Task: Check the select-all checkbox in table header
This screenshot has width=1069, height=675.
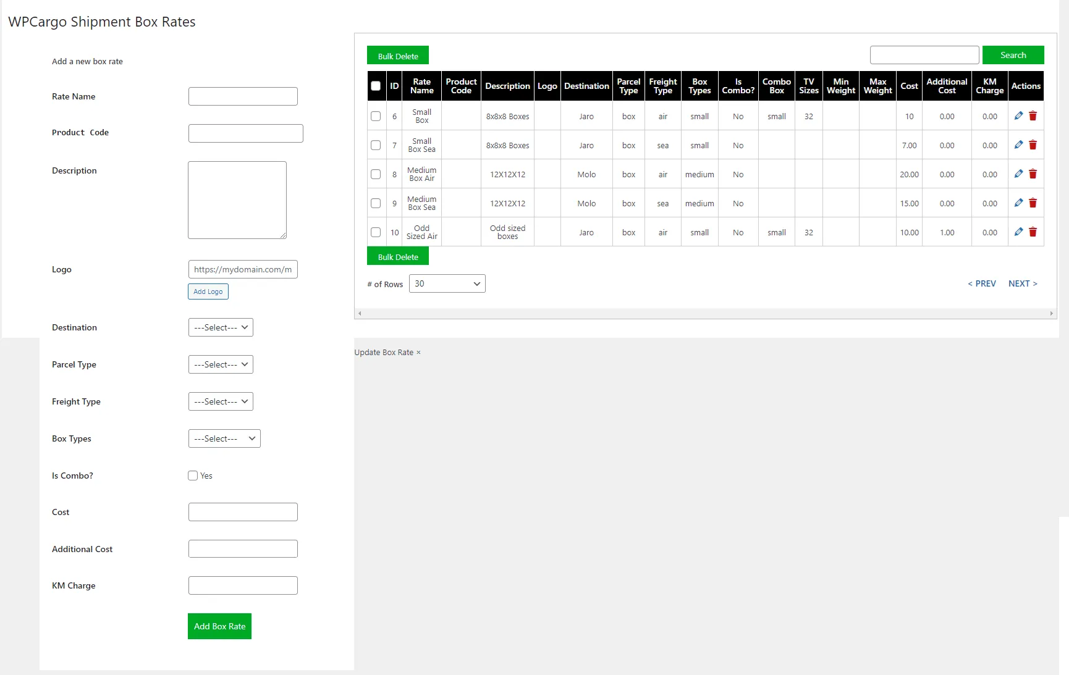Action: point(376,86)
